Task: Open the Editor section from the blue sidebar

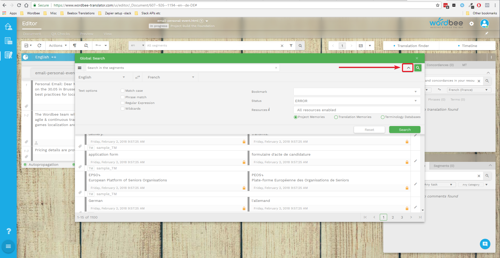Action: [x=9, y=55]
